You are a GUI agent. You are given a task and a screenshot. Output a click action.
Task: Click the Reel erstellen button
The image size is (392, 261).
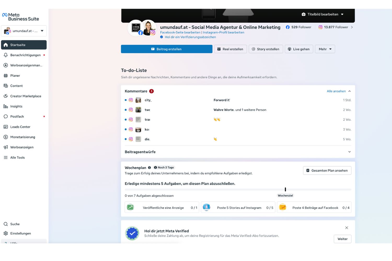tap(230, 49)
